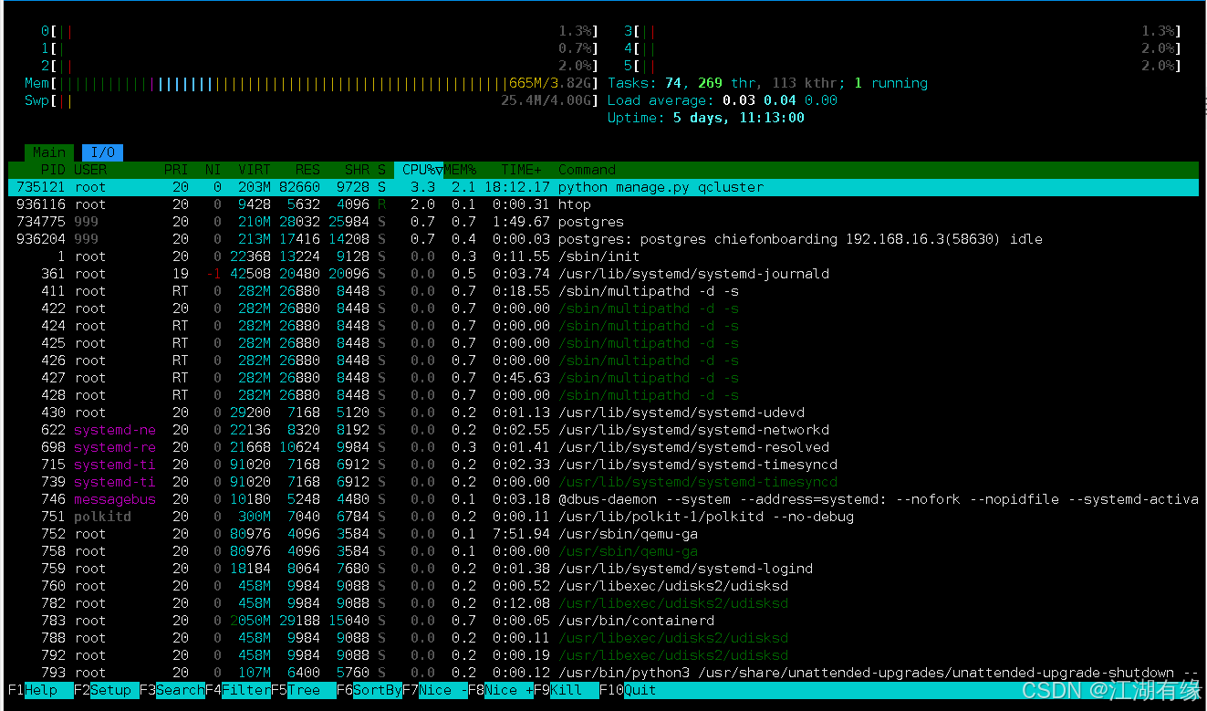Image resolution: width=1207 pixels, height=711 pixels.
Task: Select the polkitd process row
Action: [603, 517]
